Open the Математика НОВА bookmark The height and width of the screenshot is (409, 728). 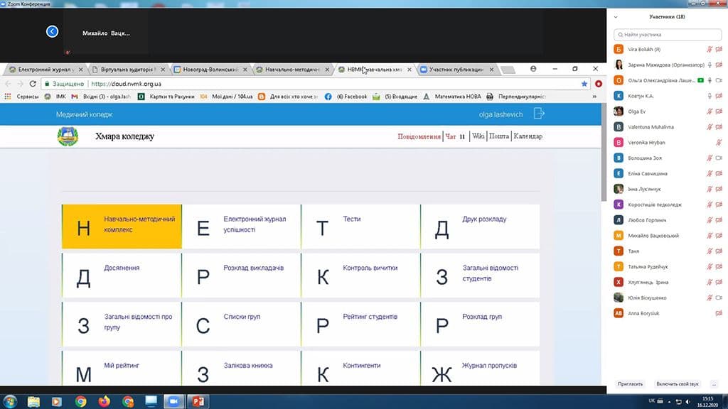[x=452, y=97]
